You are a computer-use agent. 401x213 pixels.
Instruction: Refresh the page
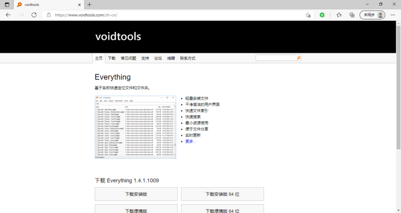point(34,15)
